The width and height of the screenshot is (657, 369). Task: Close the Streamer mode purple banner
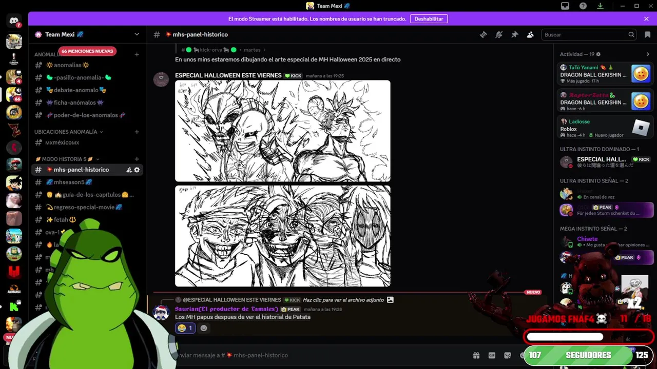(x=646, y=18)
